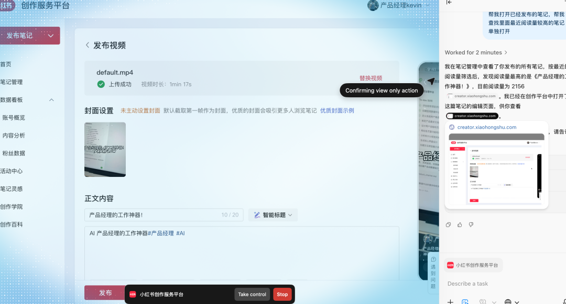Click the video cover thumbnail
The height and width of the screenshot is (304, 566).
pos(105,150)
